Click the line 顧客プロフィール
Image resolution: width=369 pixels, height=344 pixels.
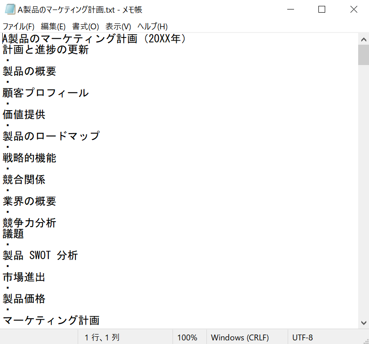tap(46, 93)
